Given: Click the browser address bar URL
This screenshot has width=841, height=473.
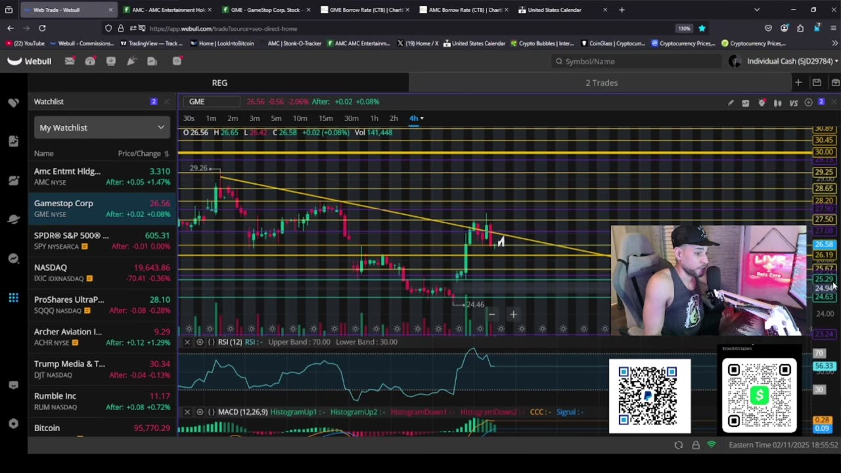Looking at the screenshot, I should click(x=223, y=28).
